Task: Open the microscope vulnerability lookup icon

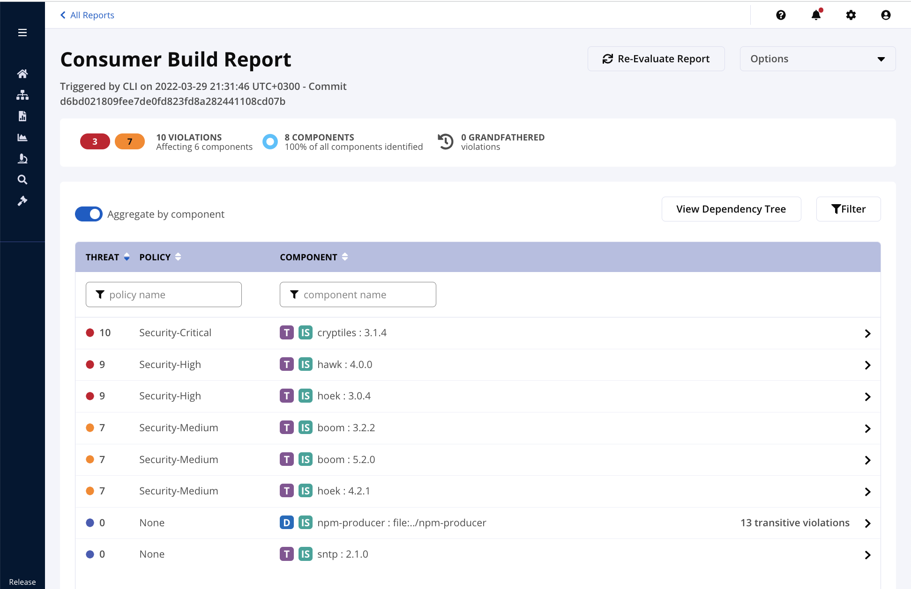Action: [22, 159]
